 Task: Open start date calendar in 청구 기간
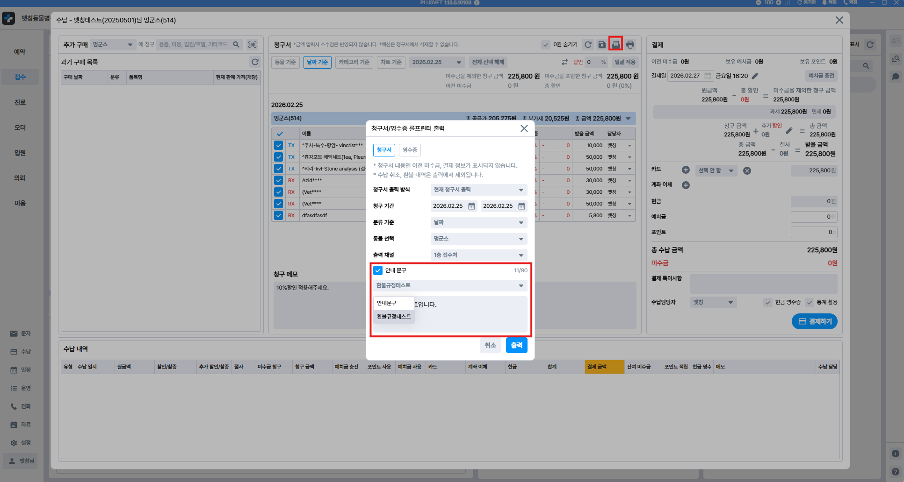click(x=471, y=206)
